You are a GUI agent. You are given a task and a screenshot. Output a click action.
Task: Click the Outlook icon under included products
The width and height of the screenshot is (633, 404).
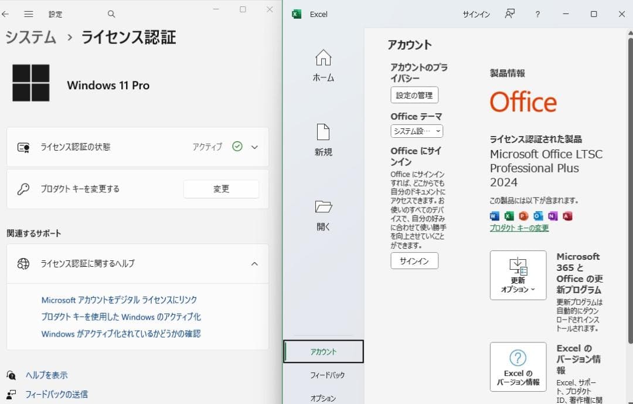(x=538, y=216)
